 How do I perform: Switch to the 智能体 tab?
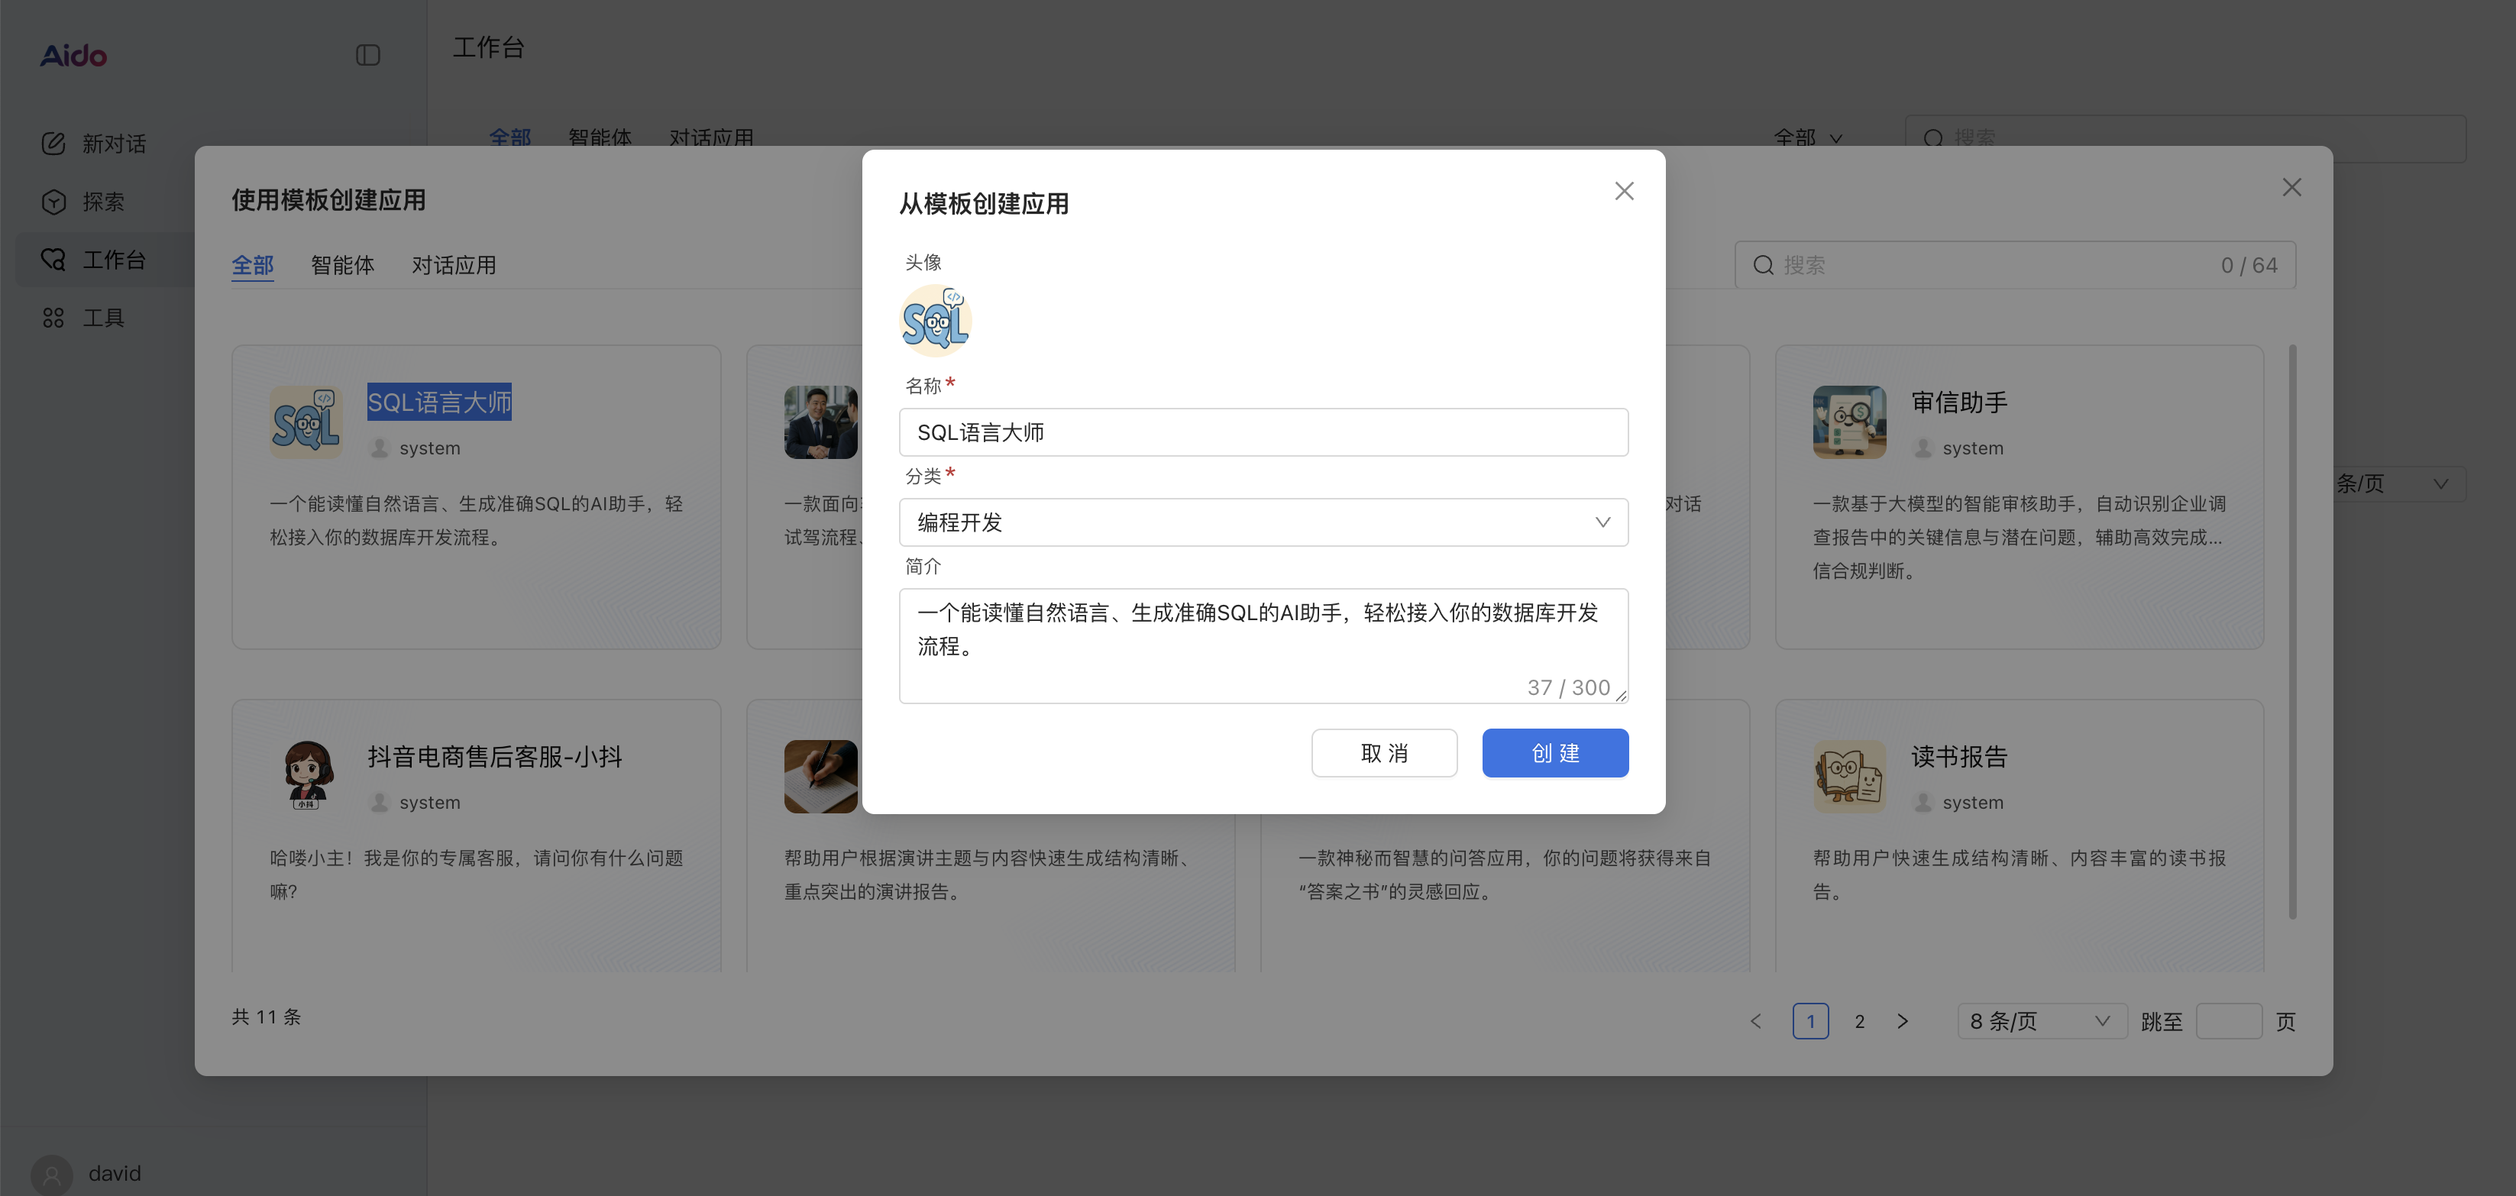[343, 264]
